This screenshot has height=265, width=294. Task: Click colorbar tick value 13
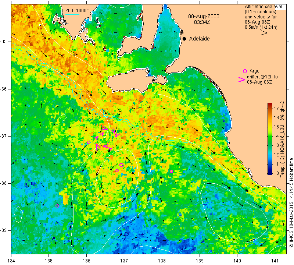point(276,145)
